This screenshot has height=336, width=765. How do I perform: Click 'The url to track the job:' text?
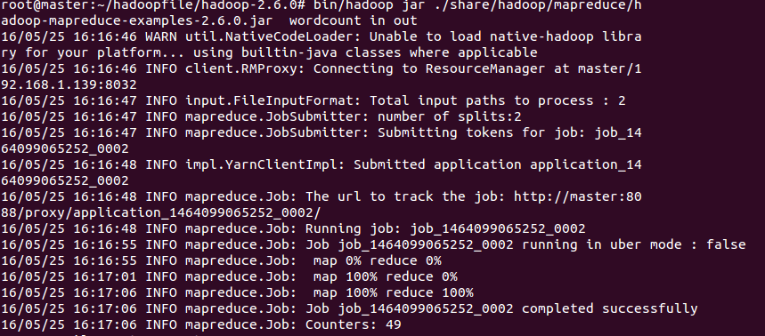(x=405, y=196)
